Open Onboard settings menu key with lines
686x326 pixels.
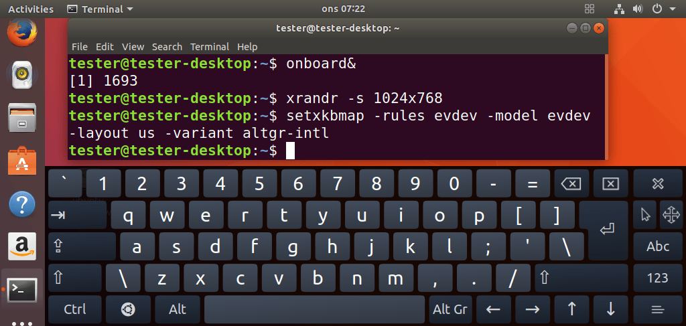click(x=658, y=309)
